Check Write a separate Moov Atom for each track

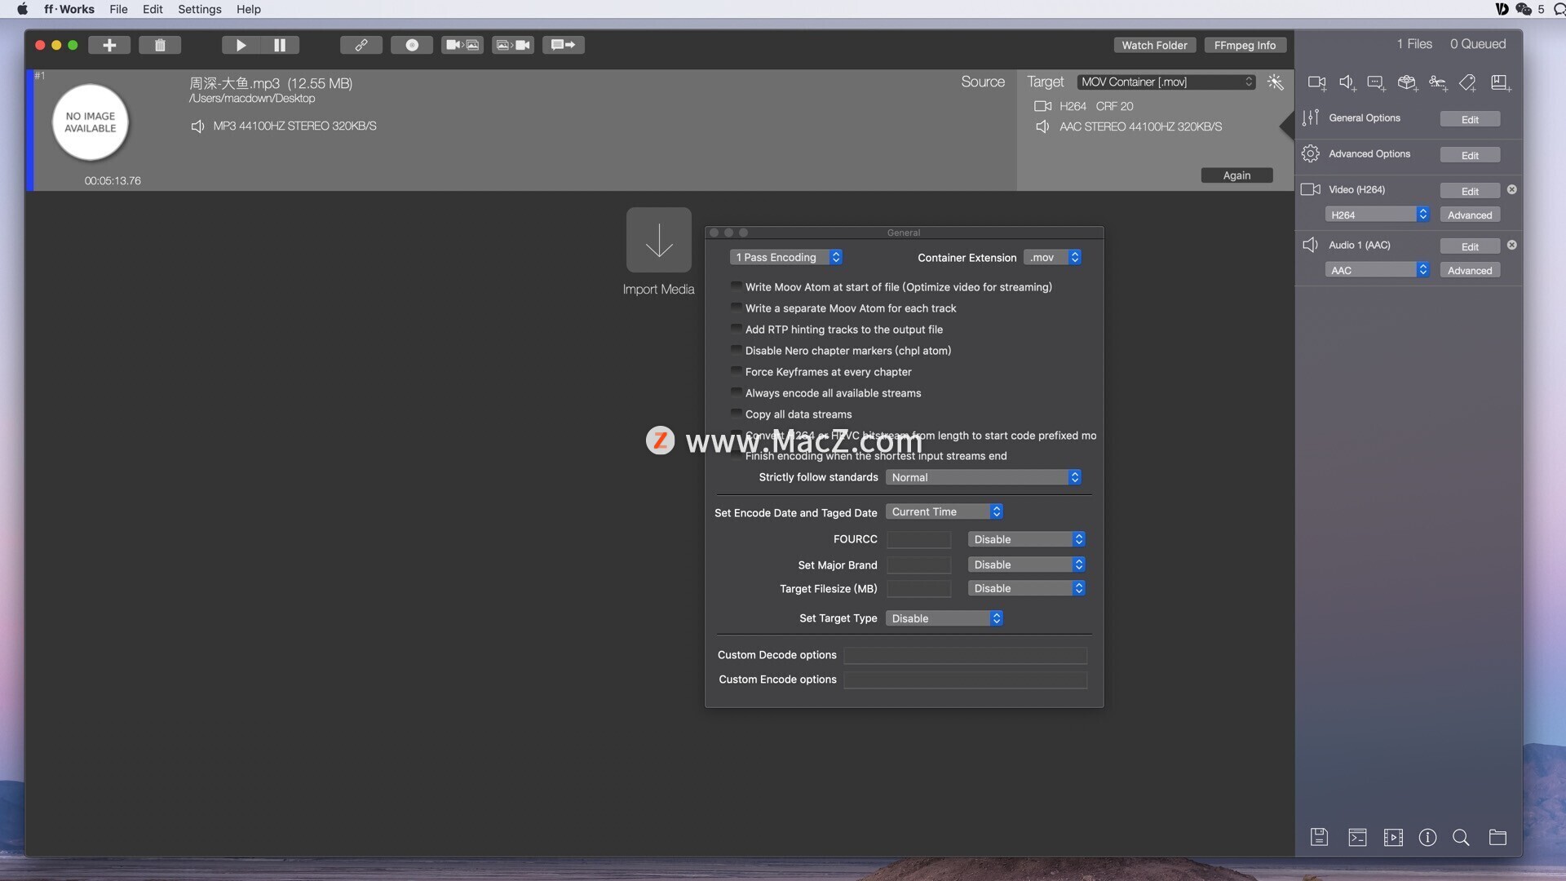(x=736, y=308)
